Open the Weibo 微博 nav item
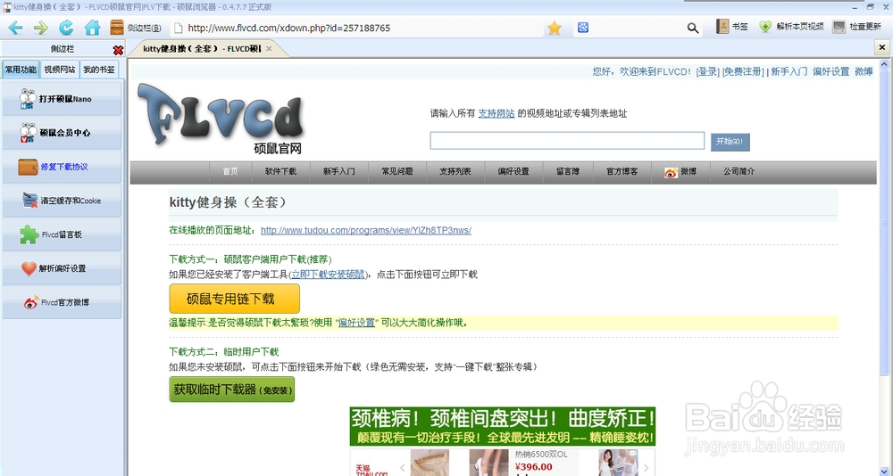 (680, 172)
